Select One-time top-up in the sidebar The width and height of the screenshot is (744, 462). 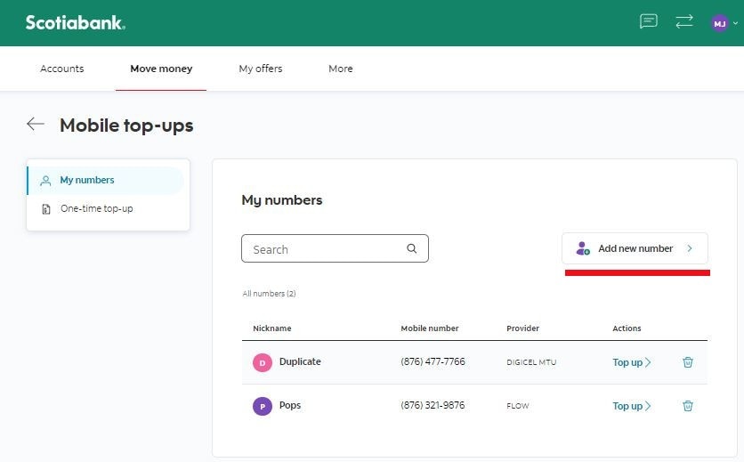[x=96, y=208]
